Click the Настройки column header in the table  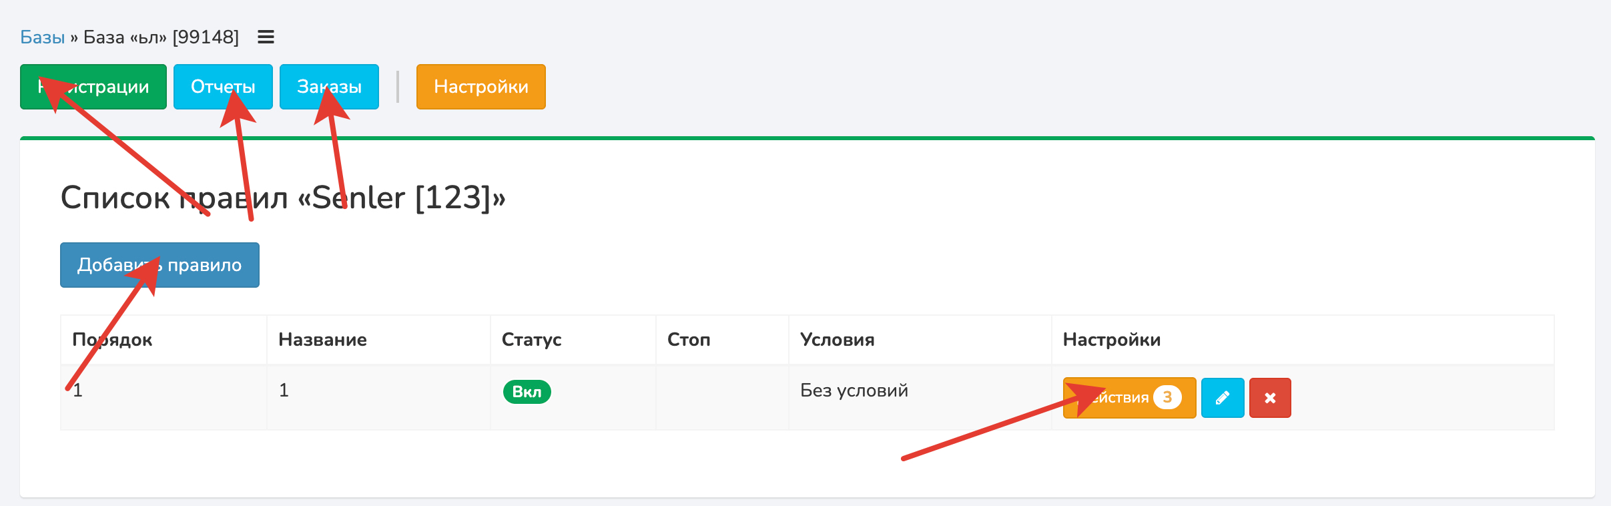(x=1111, y=340)
